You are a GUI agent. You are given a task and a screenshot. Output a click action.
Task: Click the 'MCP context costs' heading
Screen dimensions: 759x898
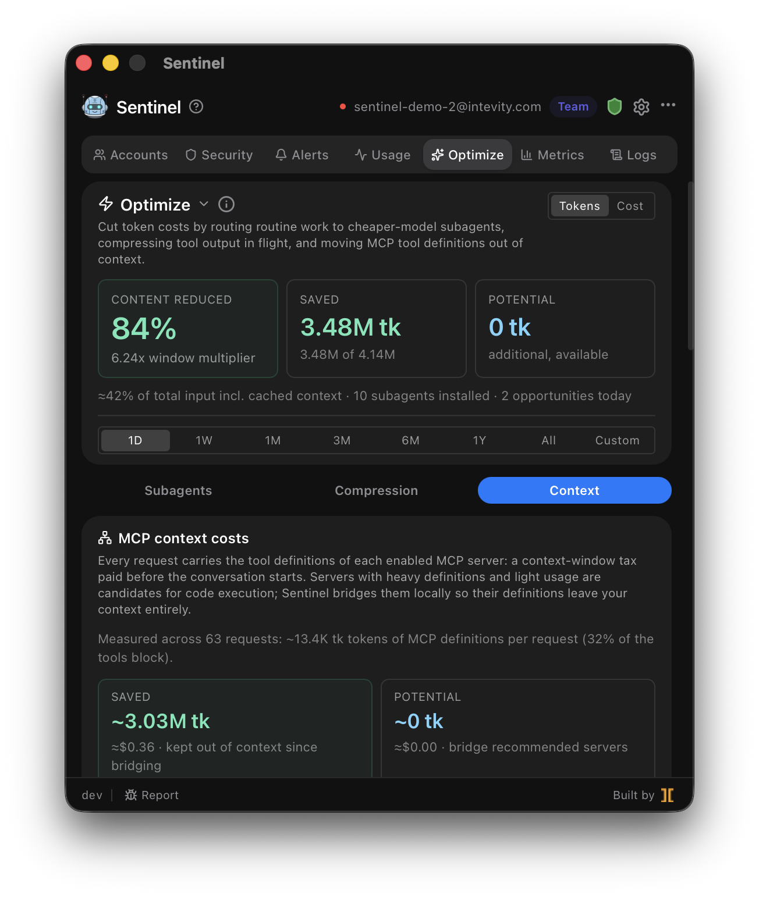coord(183,538)
